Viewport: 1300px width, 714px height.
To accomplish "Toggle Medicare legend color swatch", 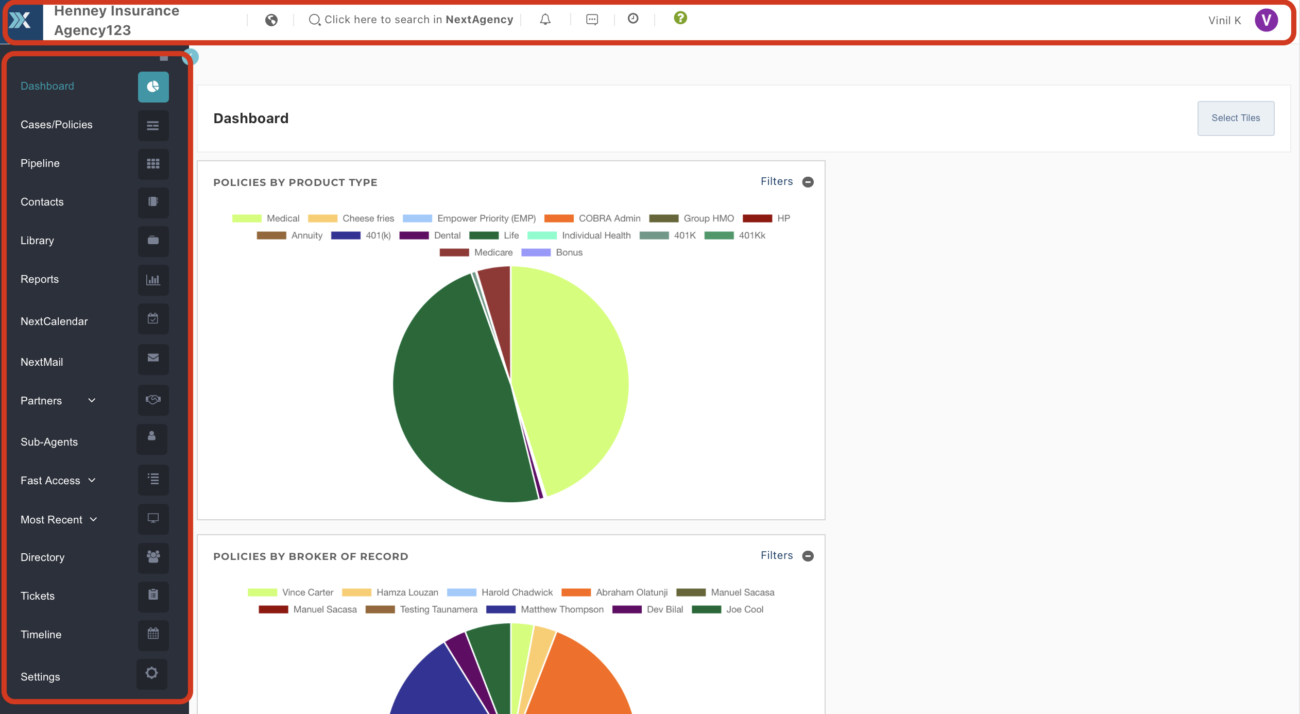I will point(454,252).
